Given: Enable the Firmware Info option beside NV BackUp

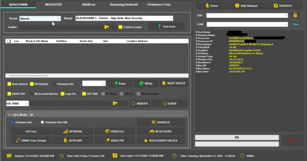Looking at the screenshot, I should (x=54, y=84).
